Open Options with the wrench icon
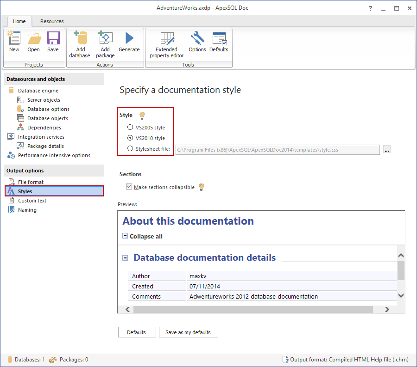 197,38
